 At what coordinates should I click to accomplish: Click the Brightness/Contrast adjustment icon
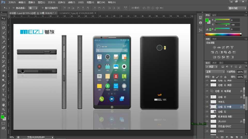(x=214, y=47)
